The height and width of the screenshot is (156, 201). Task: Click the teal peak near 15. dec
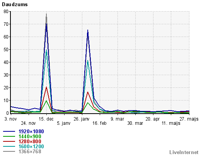(46, 50)
